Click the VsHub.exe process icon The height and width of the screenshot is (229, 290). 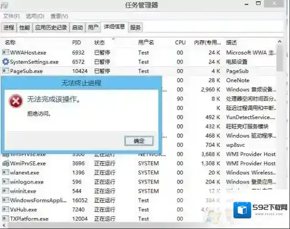click(5, 209)
